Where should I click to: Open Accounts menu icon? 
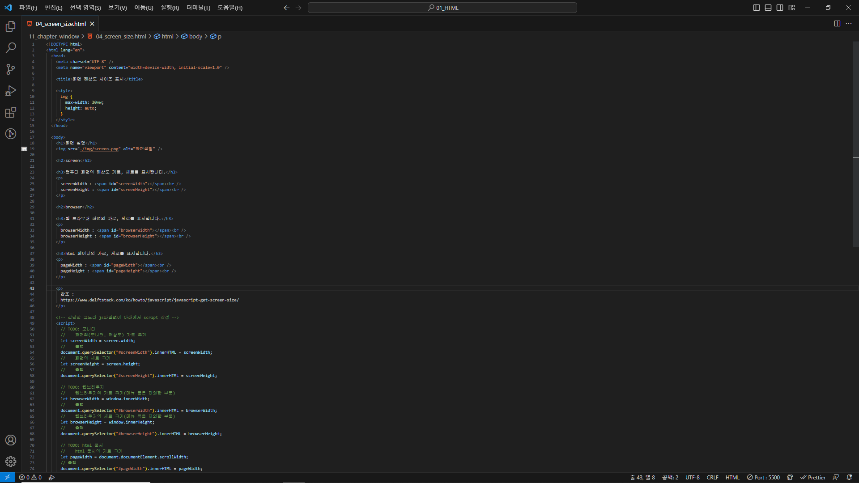[x=11, y=440]
